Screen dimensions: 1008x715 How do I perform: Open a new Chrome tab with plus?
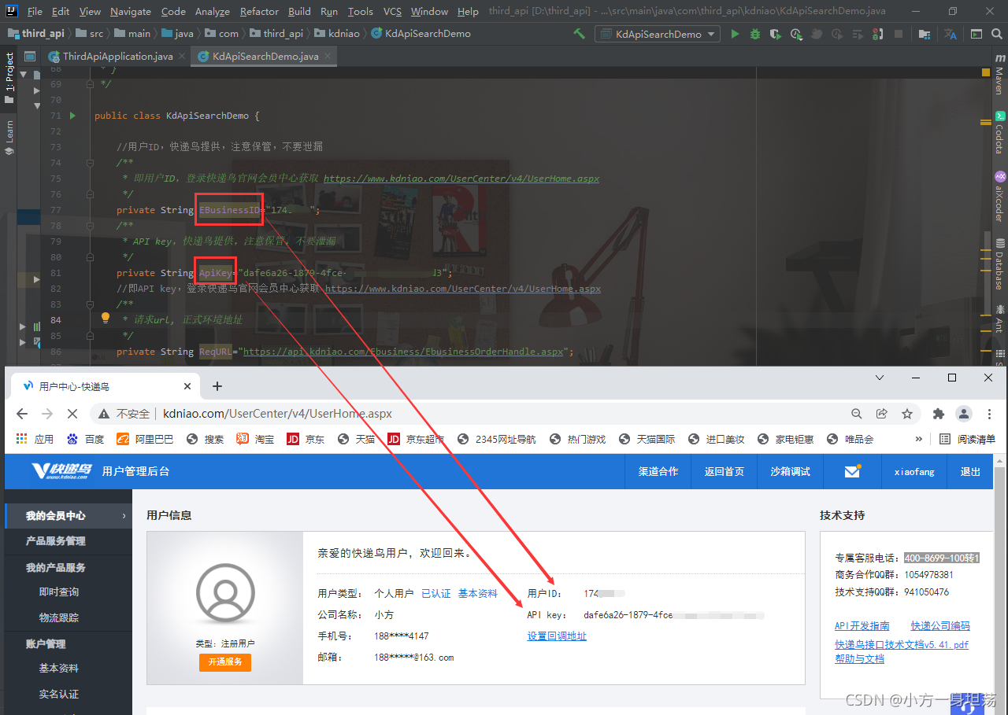click(x=217, y=386)
